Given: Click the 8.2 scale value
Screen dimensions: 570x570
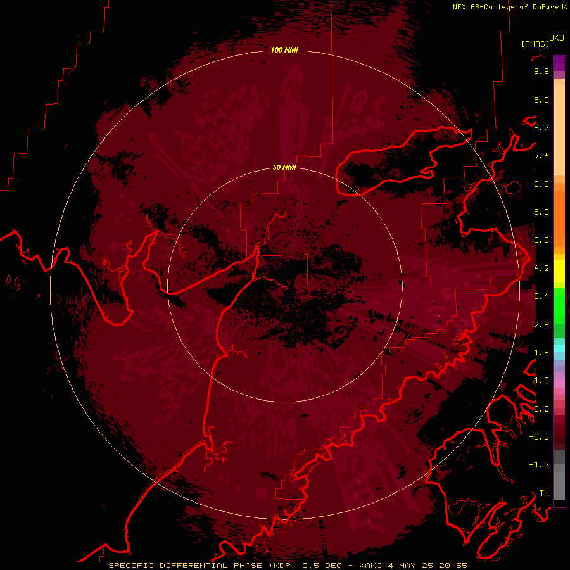Looking at the screenshot, I should click(541, 128).
